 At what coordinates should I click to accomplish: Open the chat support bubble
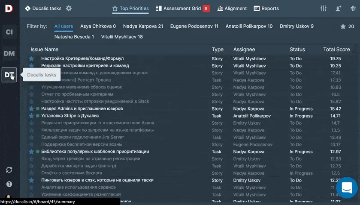347,187
